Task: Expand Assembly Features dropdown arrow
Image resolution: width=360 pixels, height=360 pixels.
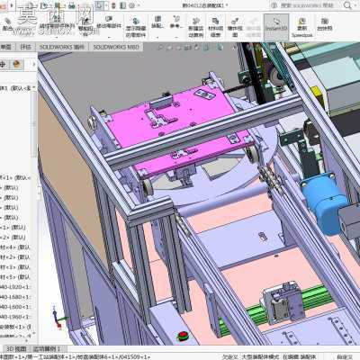Action: (x=157, y=37)
